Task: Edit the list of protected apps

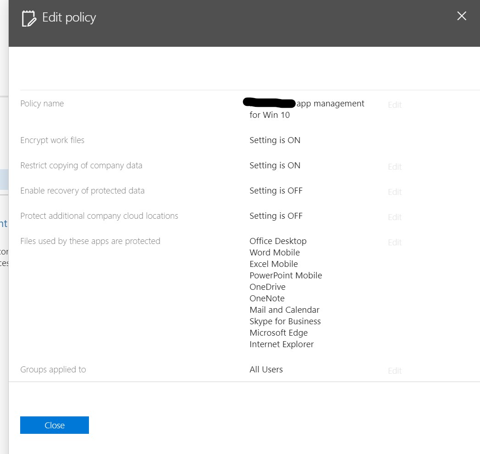Action: click(395, 243)
